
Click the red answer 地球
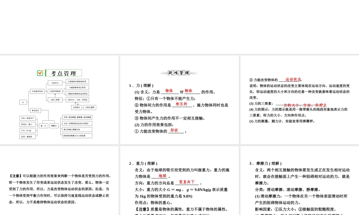tap(162, 176)
